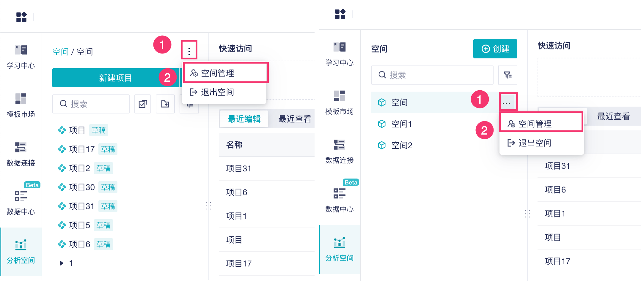Click the 新建项目 button
This screenshot has height=281, width=641.
(x=115, y=78)
